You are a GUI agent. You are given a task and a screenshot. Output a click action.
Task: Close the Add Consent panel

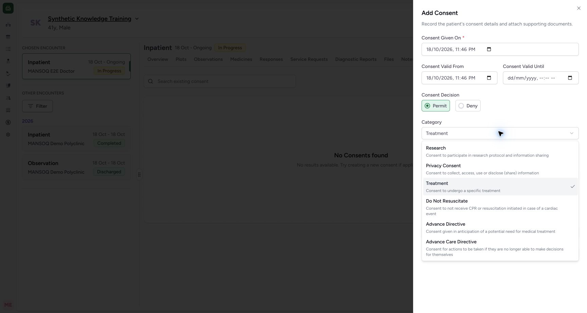579,8
